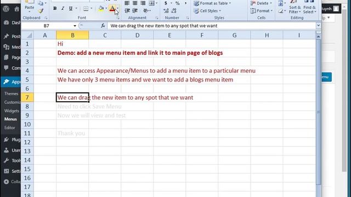Toggle Underline formatting button
This screenshot has height=197, width=351.
71,9
